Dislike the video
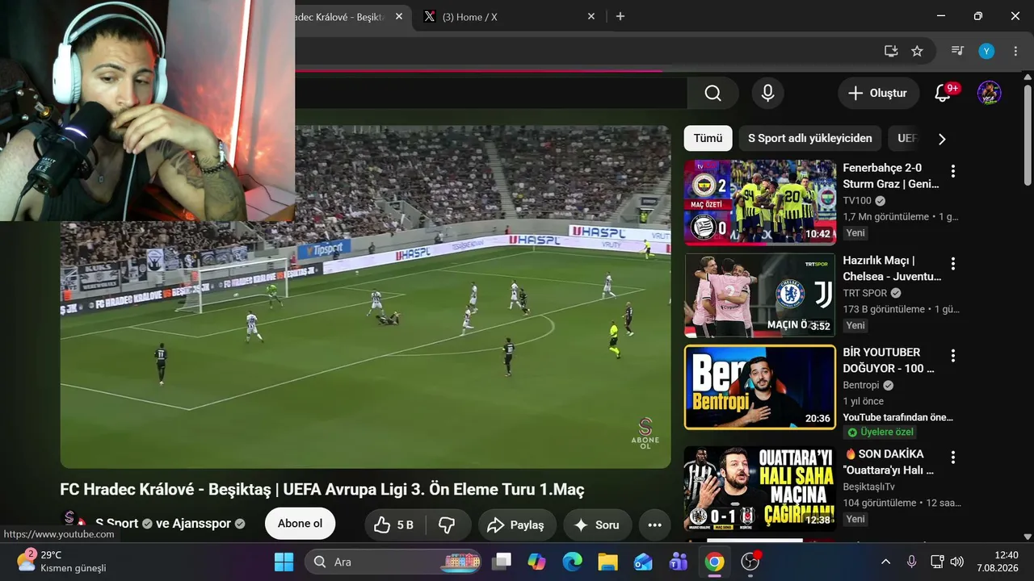 click(448, 525)
